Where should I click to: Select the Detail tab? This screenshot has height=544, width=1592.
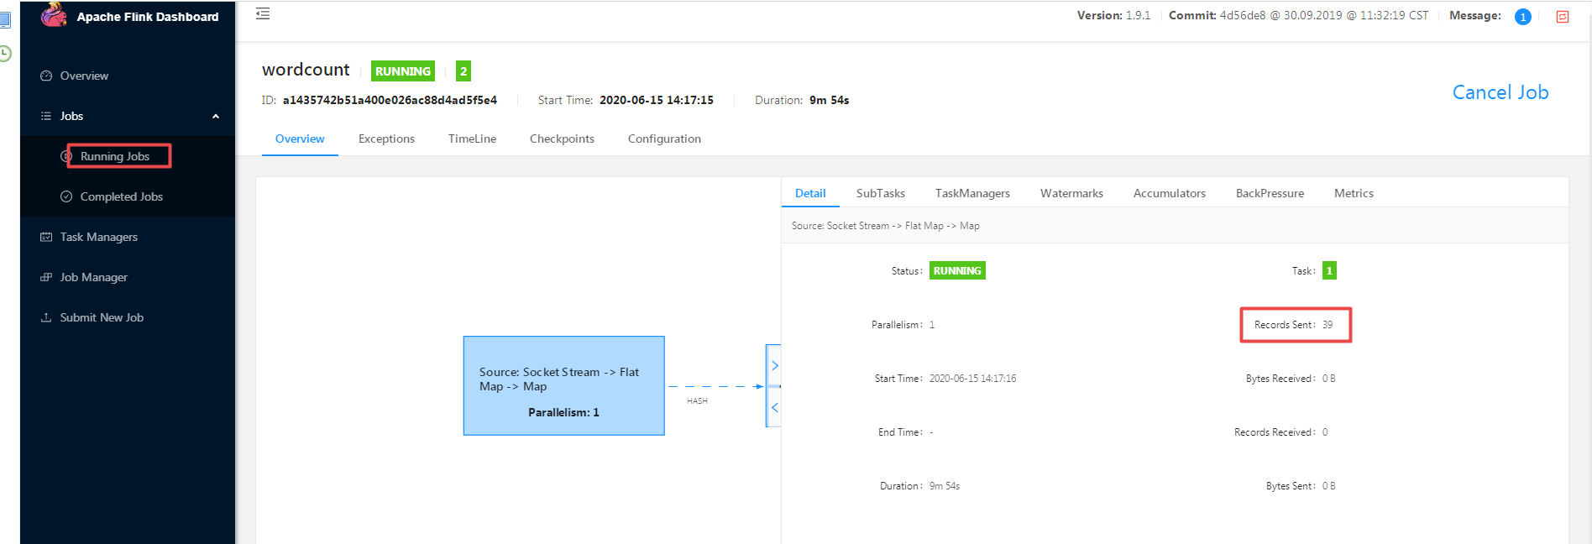810,193
